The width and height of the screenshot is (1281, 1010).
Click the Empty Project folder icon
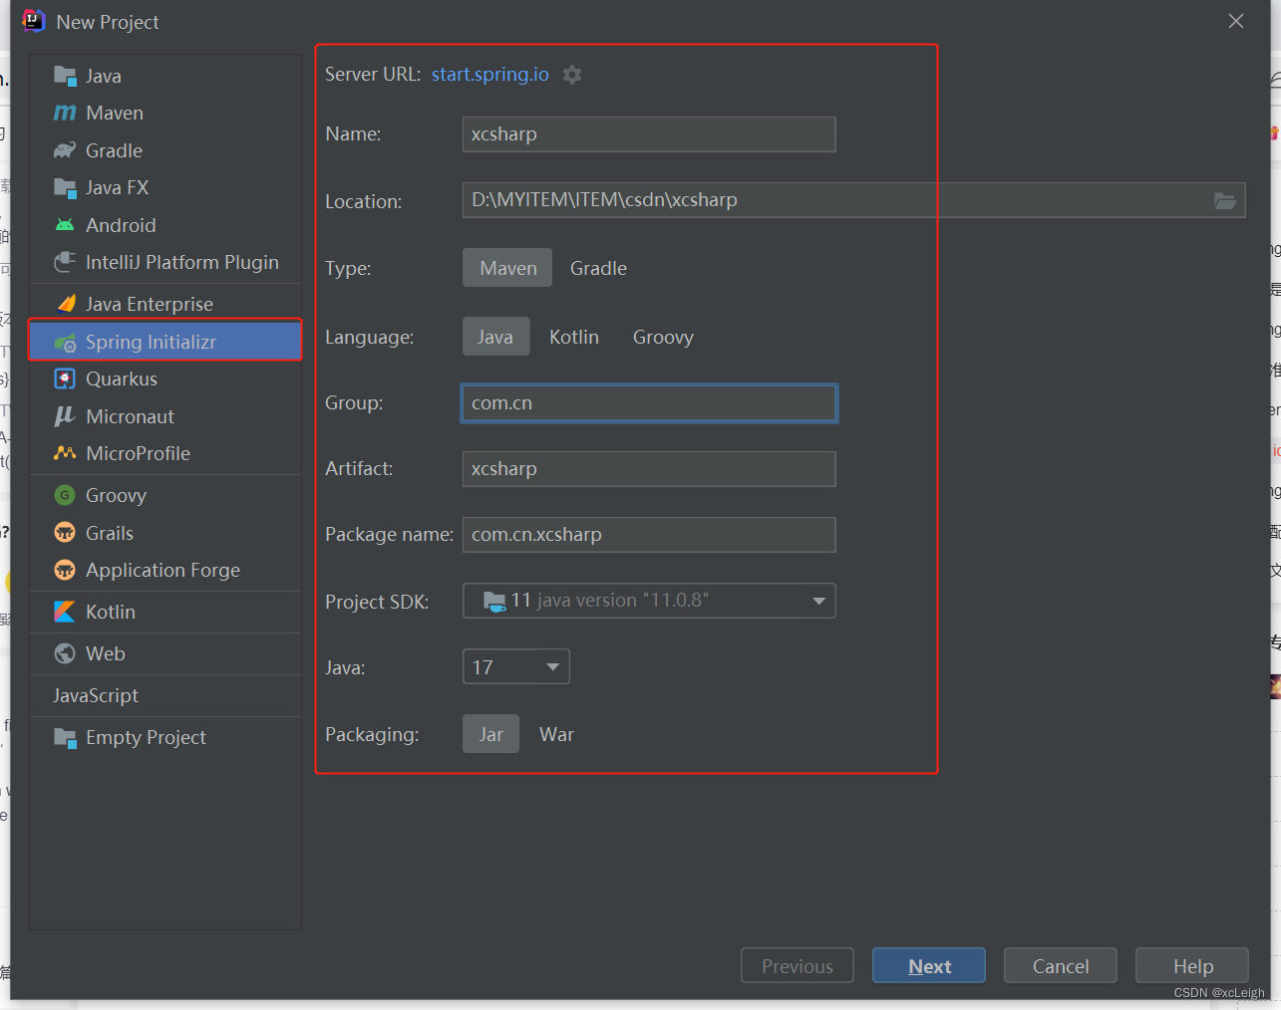65,737
